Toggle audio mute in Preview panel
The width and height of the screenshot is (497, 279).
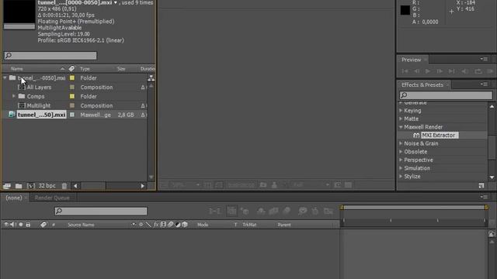tap(465, 71)
